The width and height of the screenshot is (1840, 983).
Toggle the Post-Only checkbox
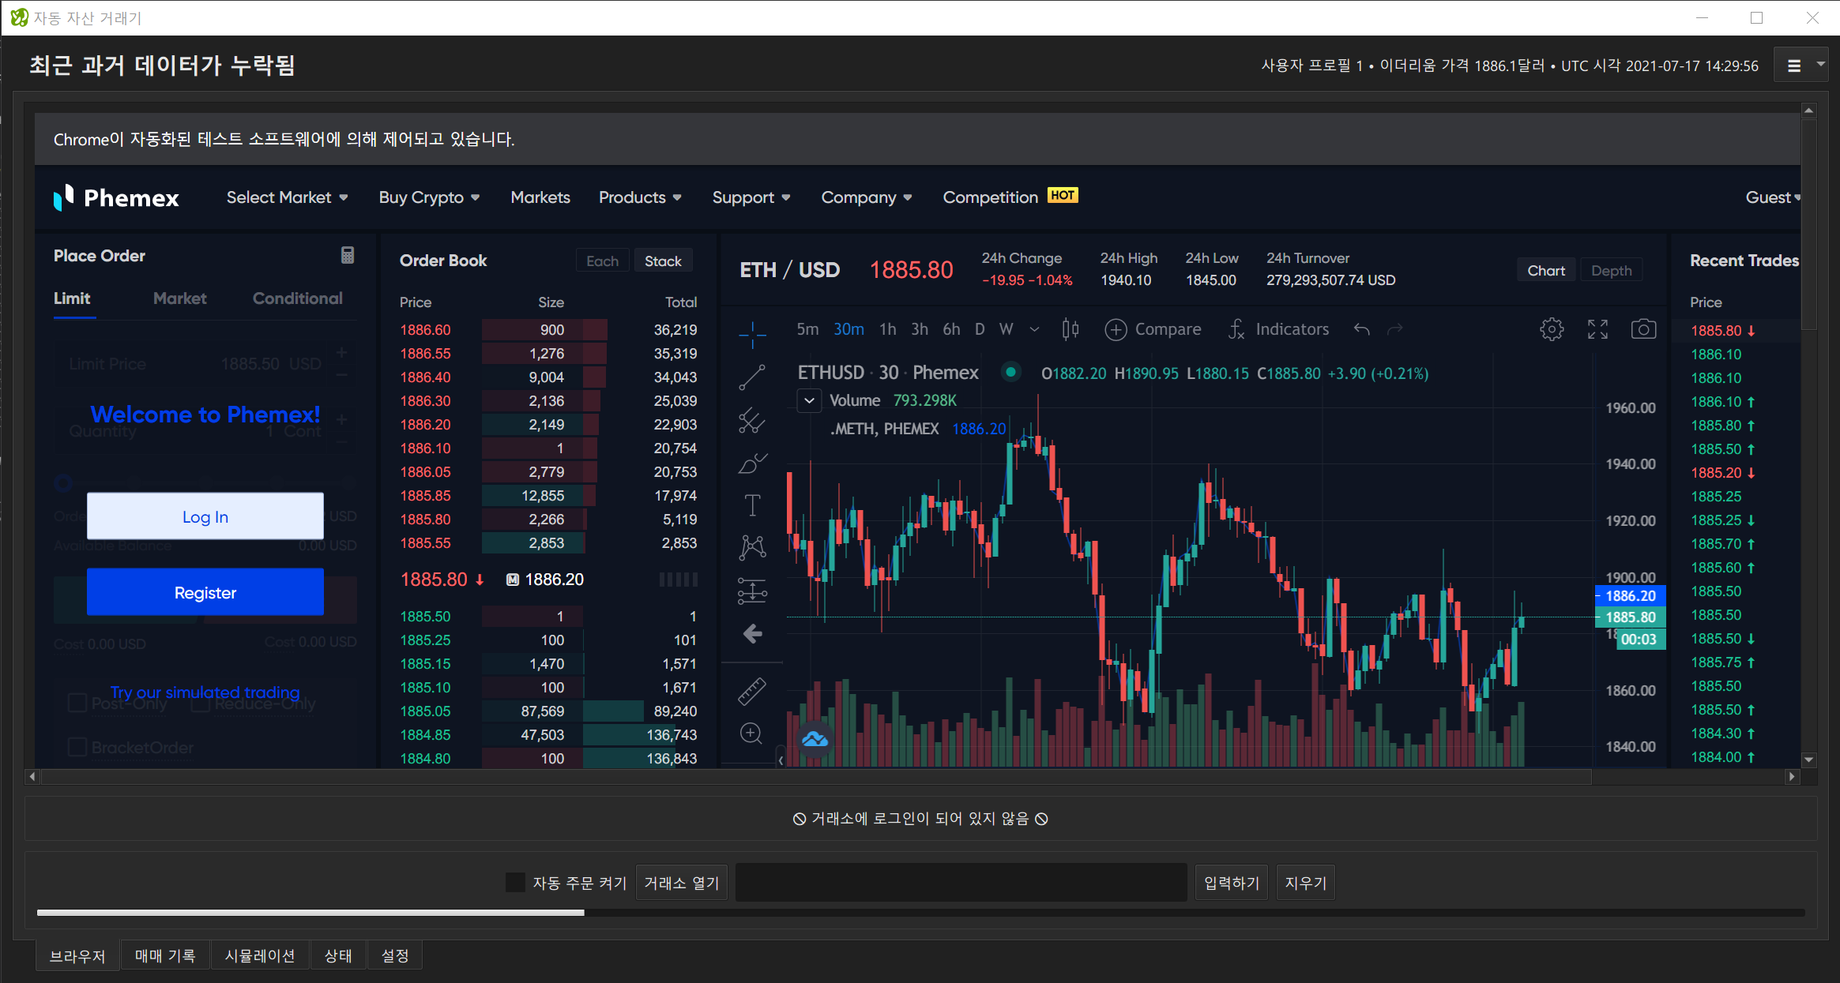click(77, 703)
